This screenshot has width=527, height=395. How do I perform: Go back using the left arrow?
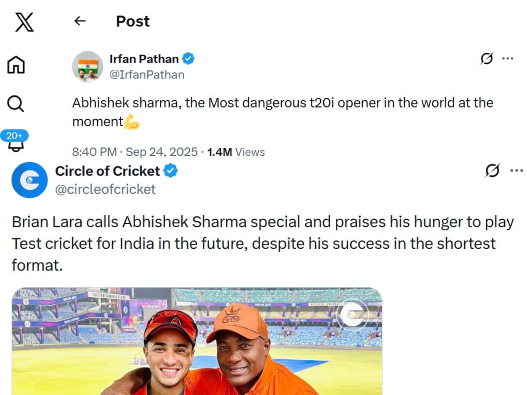coord(80,21)
